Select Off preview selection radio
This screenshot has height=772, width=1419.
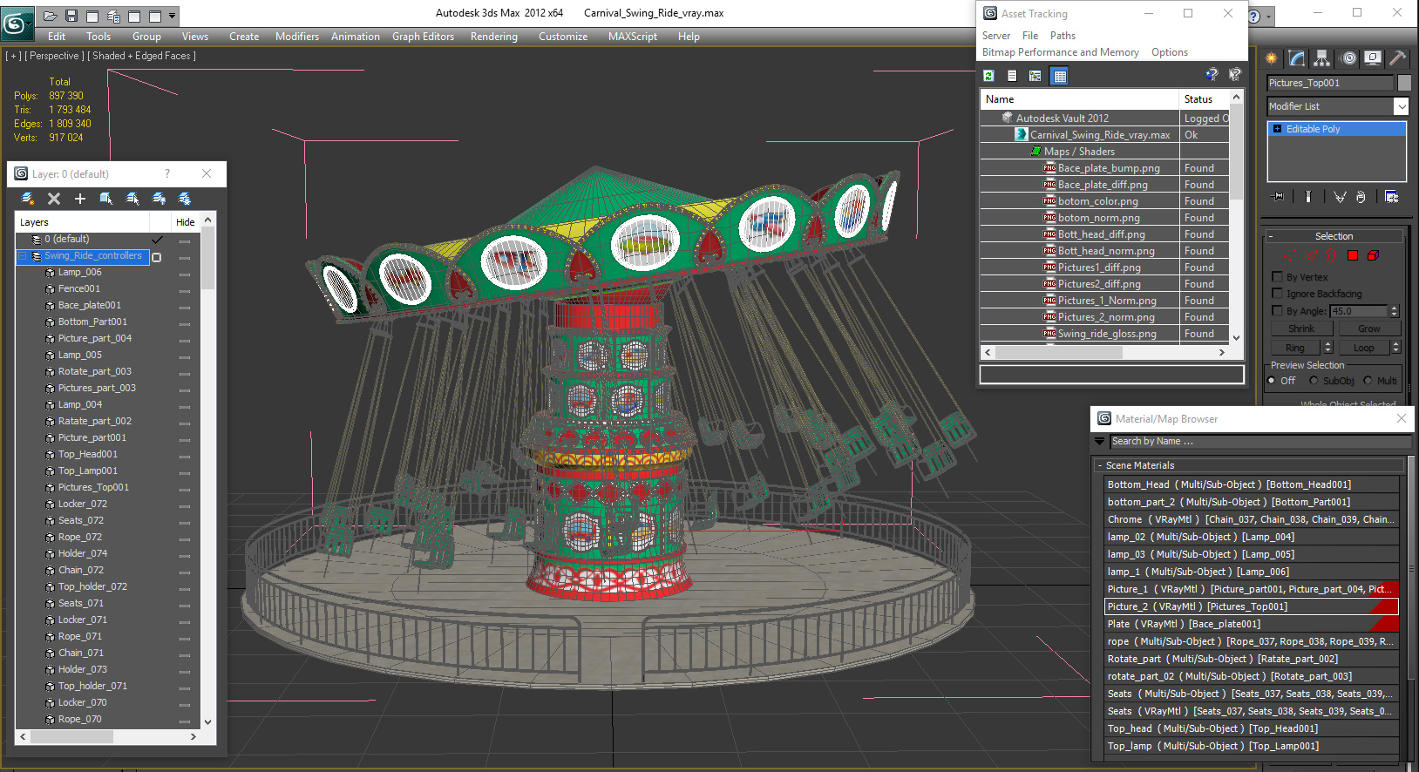pyautogui.click(x=1272, y=381)
